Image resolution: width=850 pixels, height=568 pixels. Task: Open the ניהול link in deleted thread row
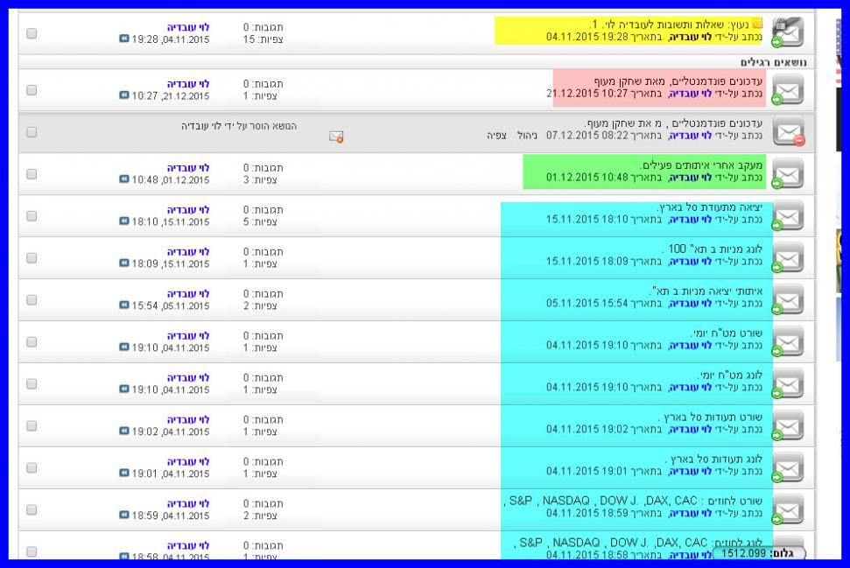(528, 136)
